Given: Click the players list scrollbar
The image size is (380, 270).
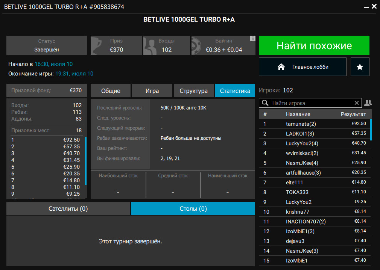Looking at the screenshot, I should pos(371,130).
